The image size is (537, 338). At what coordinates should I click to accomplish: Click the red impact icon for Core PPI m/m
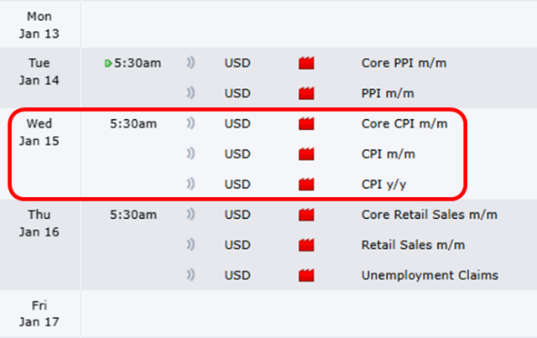[306, 63]
